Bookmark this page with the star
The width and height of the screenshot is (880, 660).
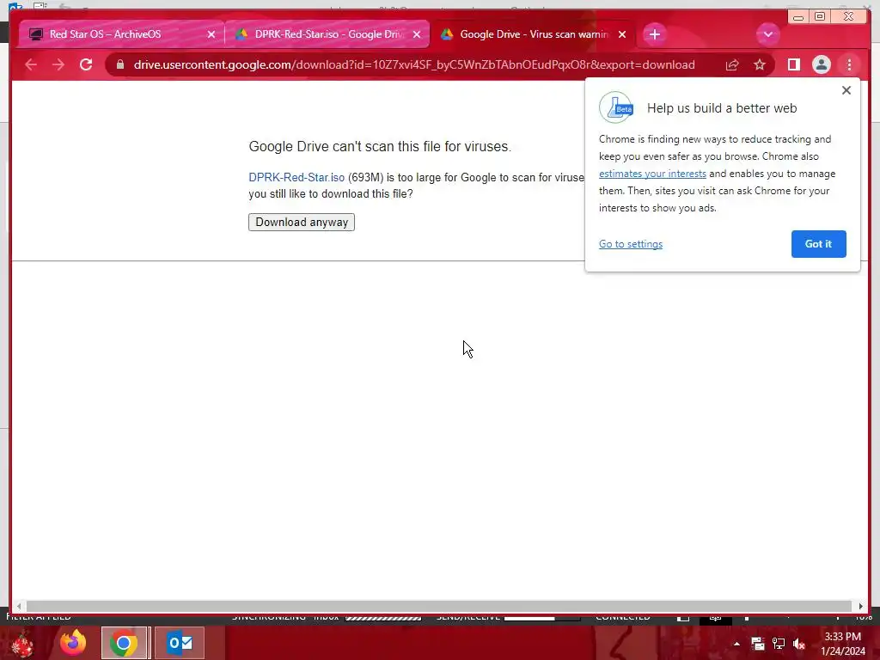[760, 64]
